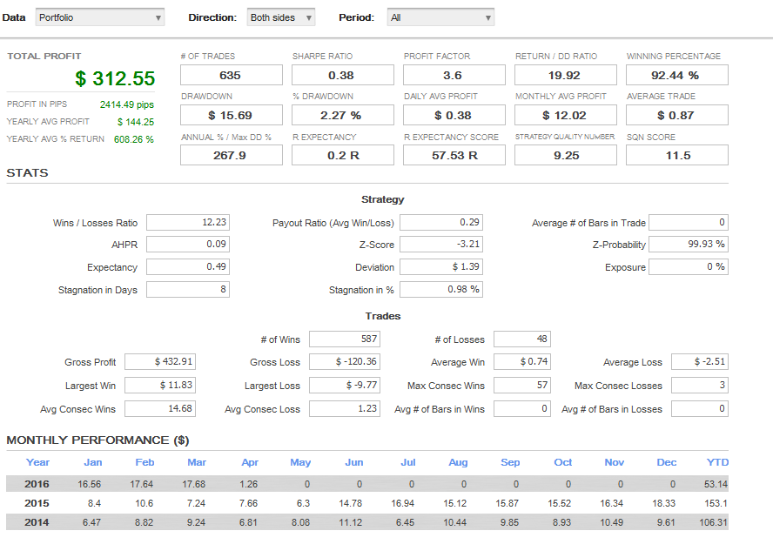The image size is (773, 551).
Task: Select Winning Percentage box 92.44 %
Action: point(677,76)
